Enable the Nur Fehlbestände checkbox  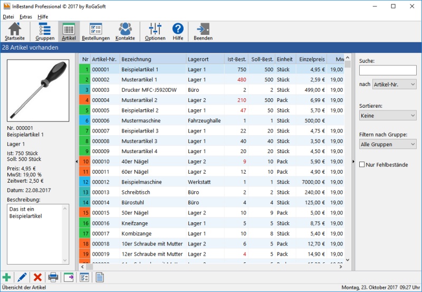pyautogui.click(x=362, y=165)
